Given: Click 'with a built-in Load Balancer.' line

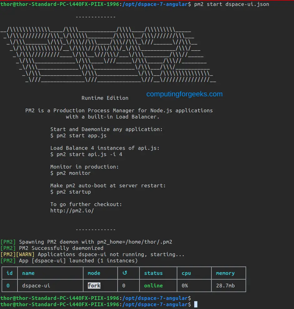Looking at the screenshot, I should click(x=113, y=117).
